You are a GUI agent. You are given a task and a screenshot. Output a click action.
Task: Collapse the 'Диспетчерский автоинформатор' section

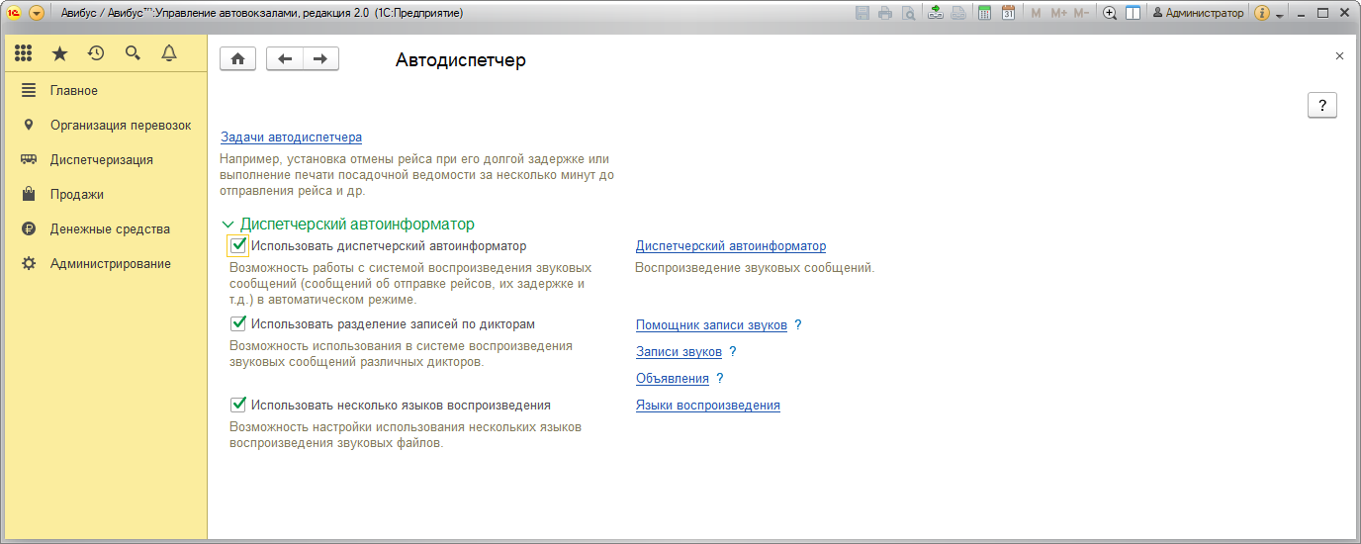coord(228,226)
